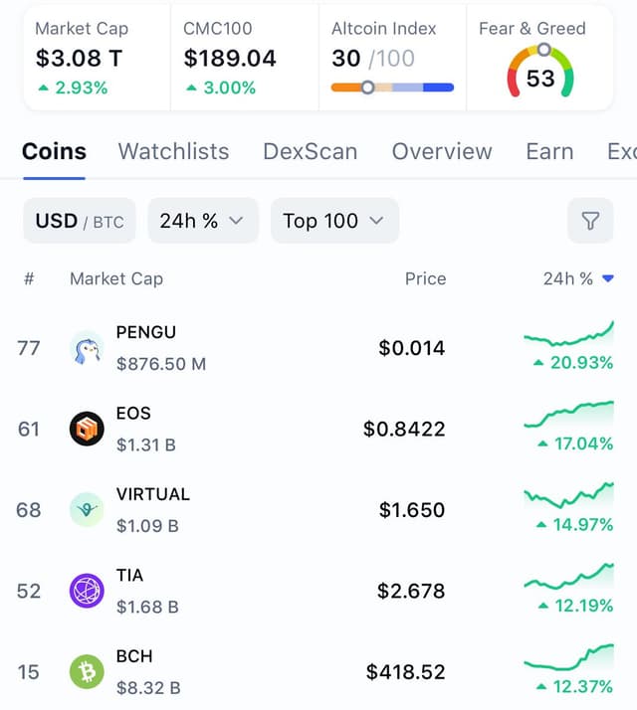Image resolution: width=637 pixels, height=710 pixels.
Task: Click the TIA purple coin logo
Action: [87, 591]
